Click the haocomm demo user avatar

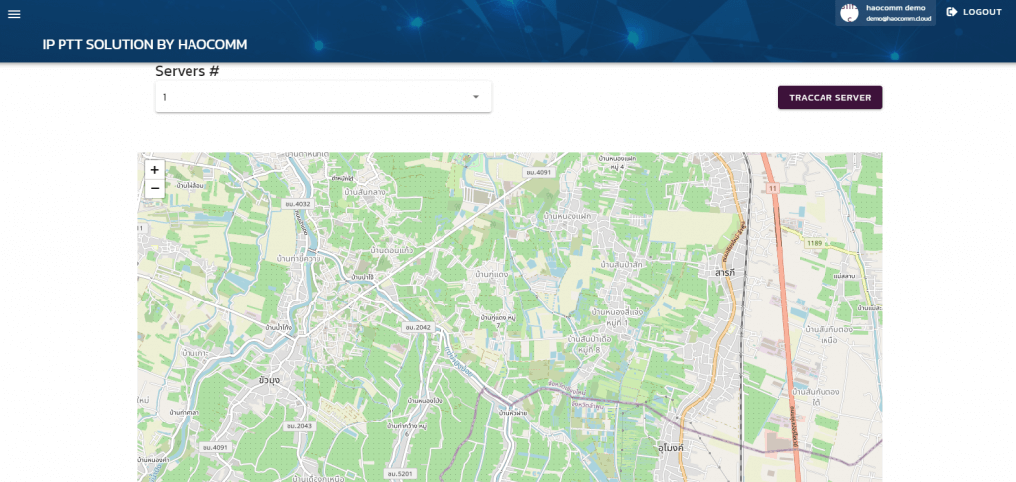coord(849,12)
